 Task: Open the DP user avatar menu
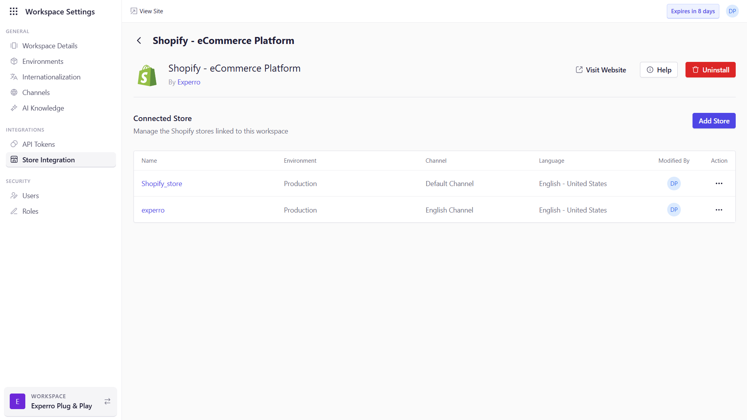click(x=732, y=11)
